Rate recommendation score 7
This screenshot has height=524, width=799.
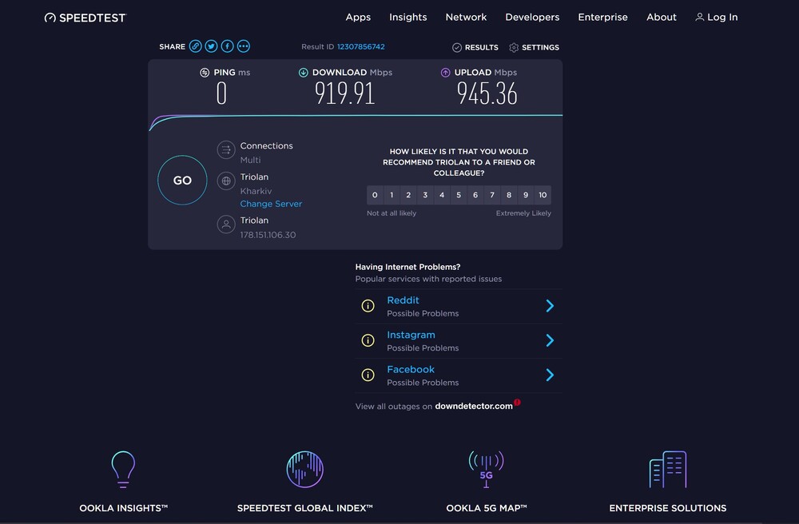click(x=492, y=195)
